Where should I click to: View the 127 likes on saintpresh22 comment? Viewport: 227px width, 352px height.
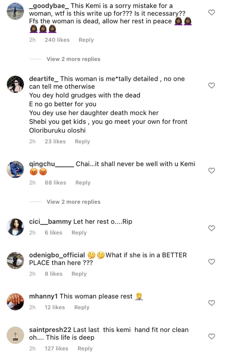[56, 348]
